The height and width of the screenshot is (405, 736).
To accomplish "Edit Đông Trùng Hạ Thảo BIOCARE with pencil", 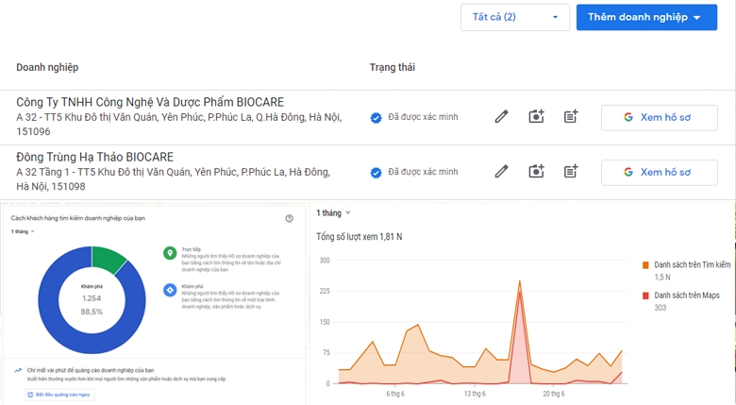I will click(x=501, y=172).
